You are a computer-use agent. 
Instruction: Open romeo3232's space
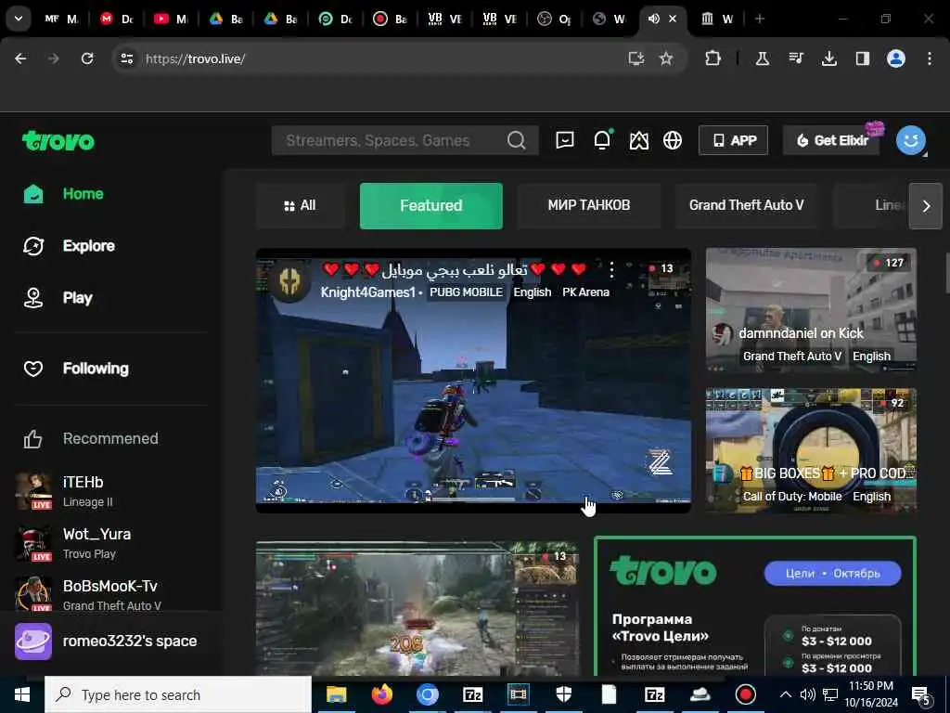point(111,641)
